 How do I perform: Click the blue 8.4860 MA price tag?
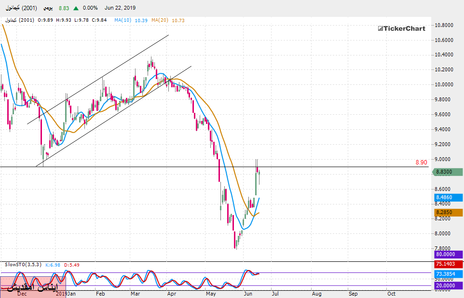point(448,198)
